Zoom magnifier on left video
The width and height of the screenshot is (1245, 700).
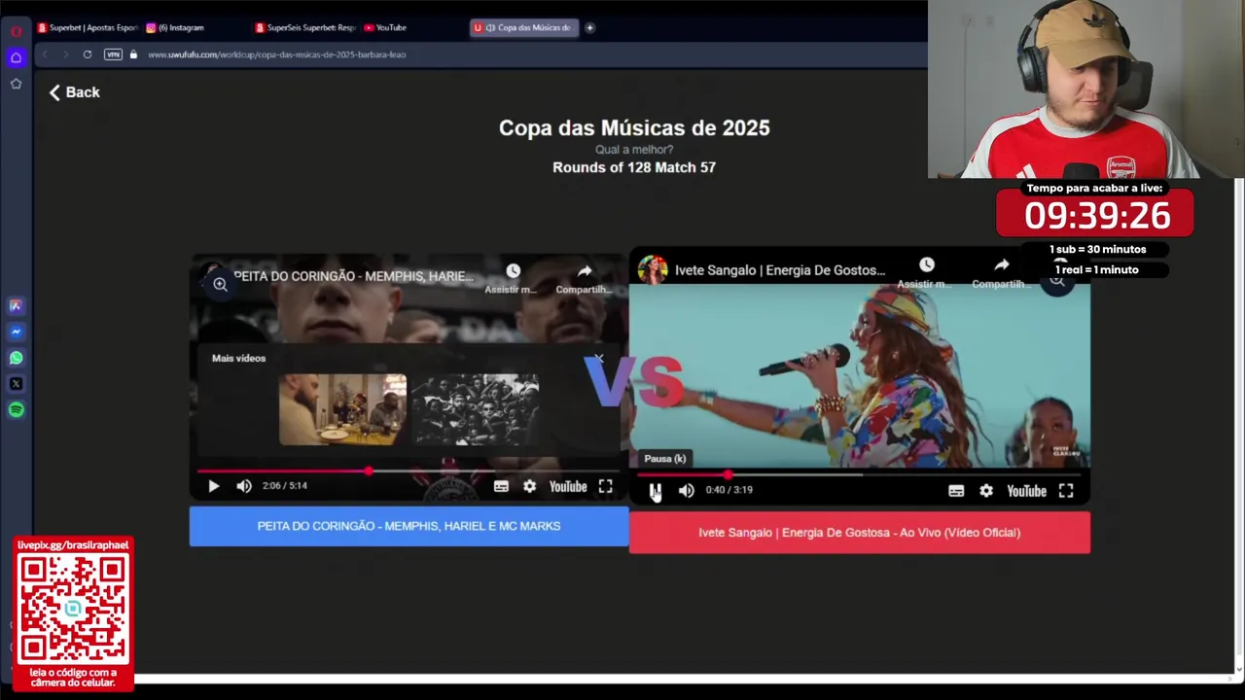tap(220, 285)
